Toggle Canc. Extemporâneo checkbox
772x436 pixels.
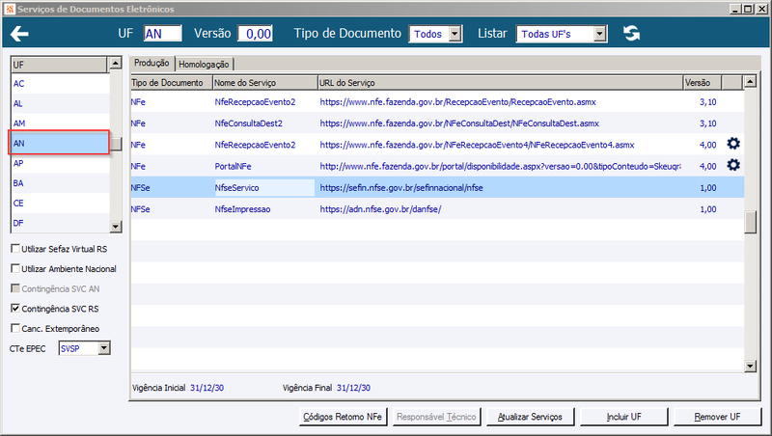pyautogui.click(x=15, y=328)
